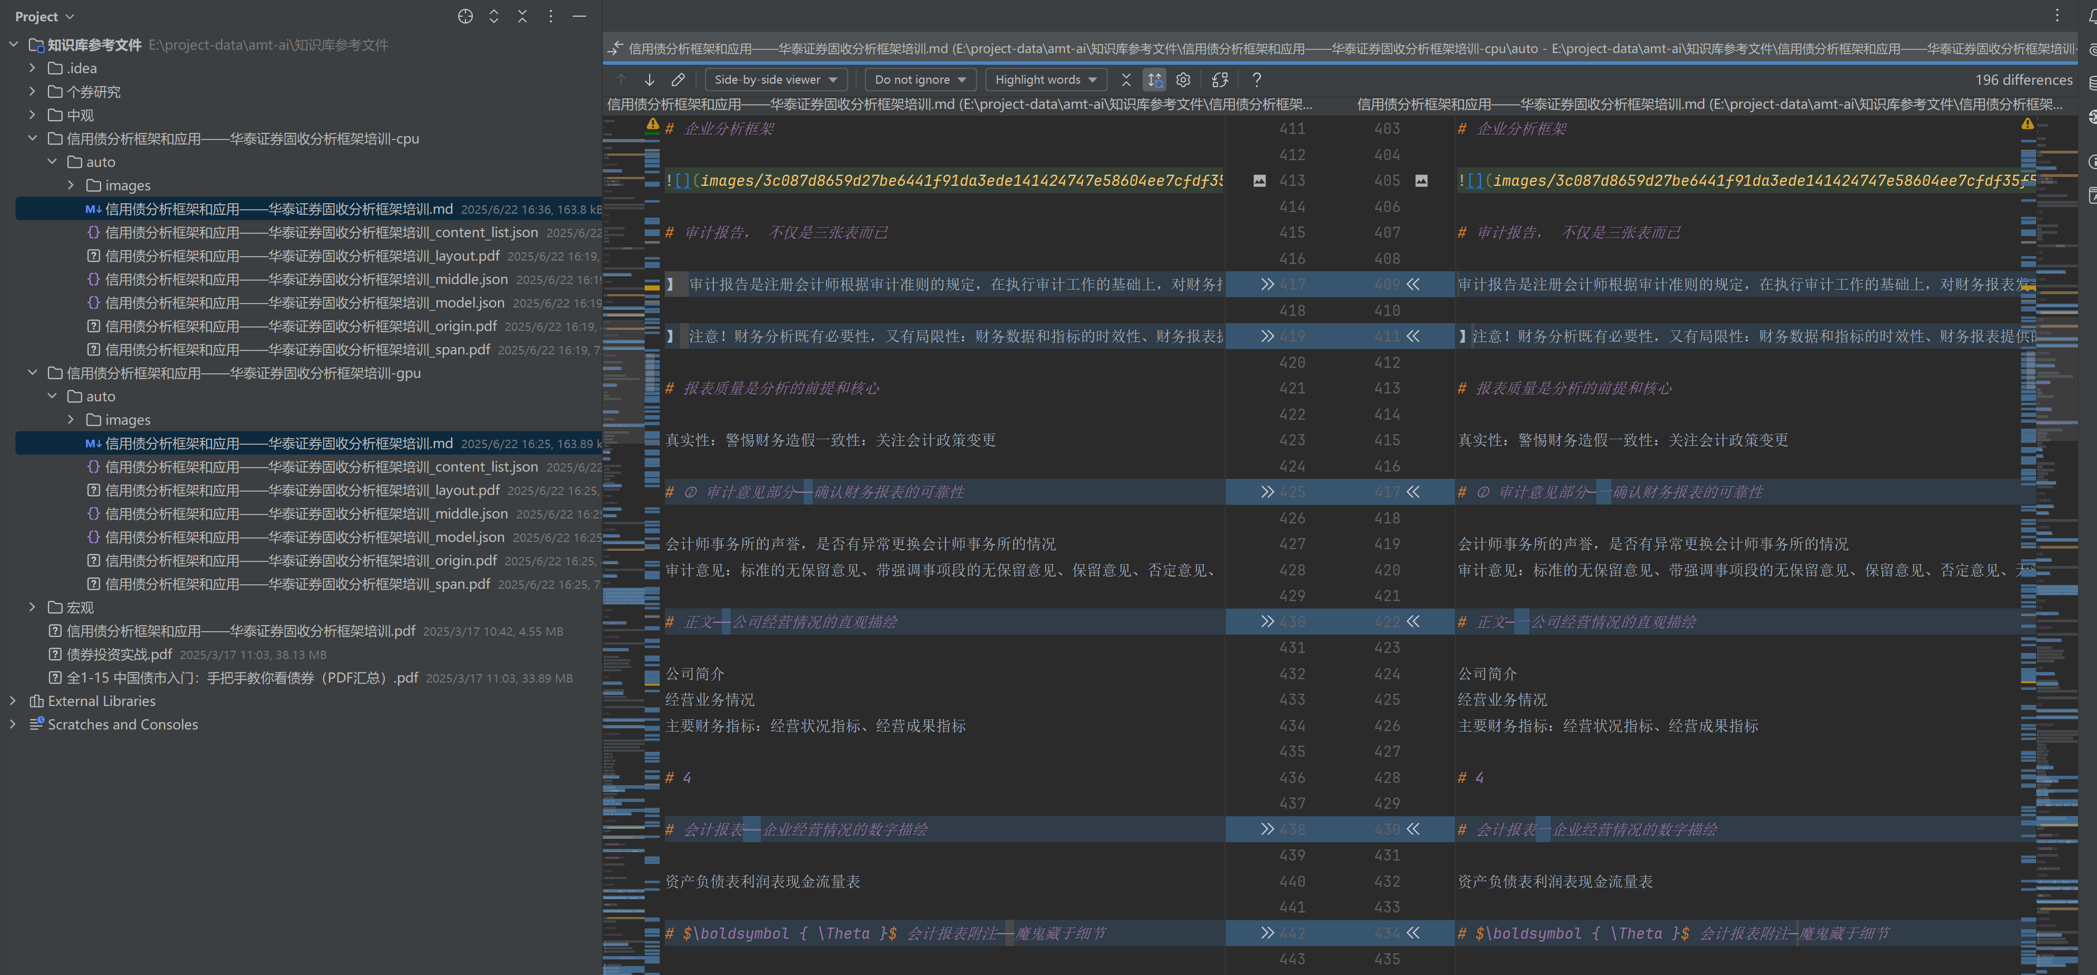Open the Project view dropdown

(45, 16)
